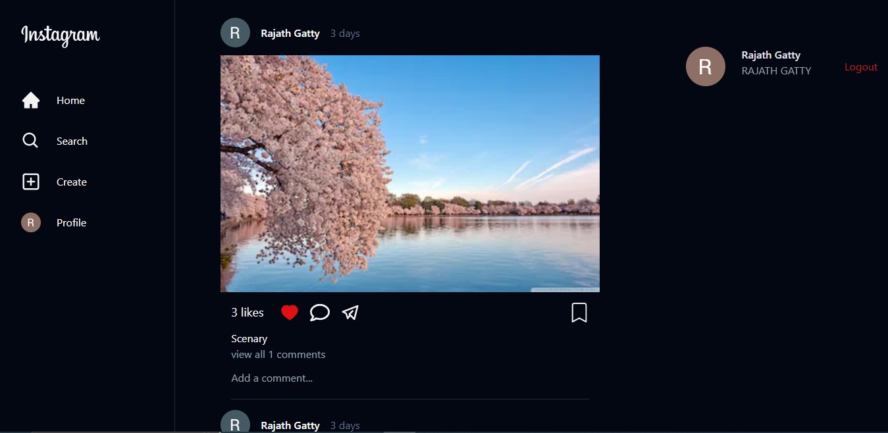This screenshot has width=888, height=433.
Task: Open comments with the speech bubble icon
Action: pos(319,313)
